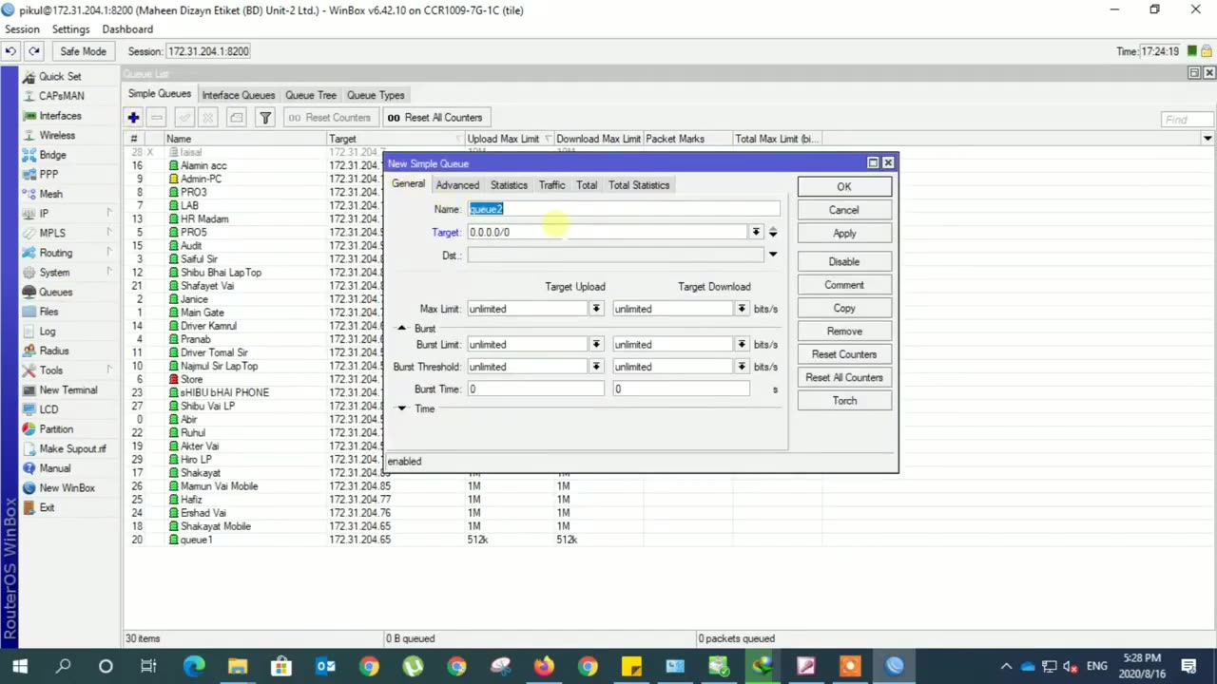The image size is (1217, 684).
Task: Open Files in sidebar
Action: 48,312
